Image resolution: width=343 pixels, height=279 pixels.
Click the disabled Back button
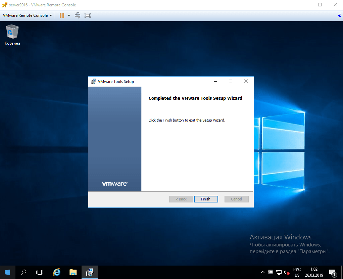point(181,199)
